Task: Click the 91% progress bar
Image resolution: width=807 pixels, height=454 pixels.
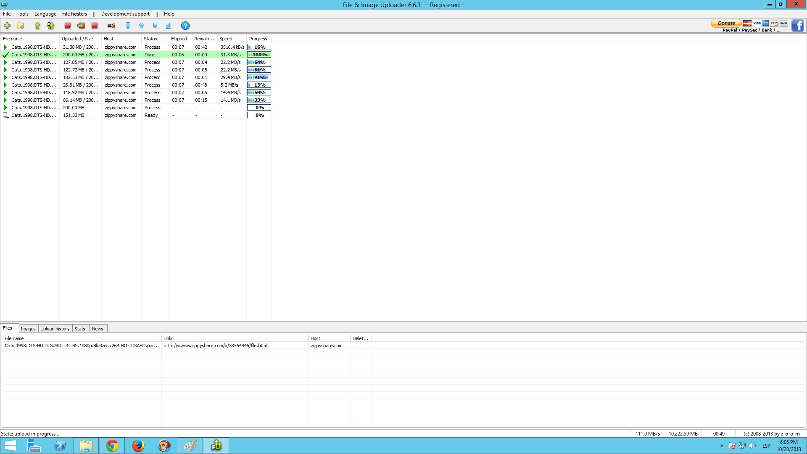Action: (259, 77)
